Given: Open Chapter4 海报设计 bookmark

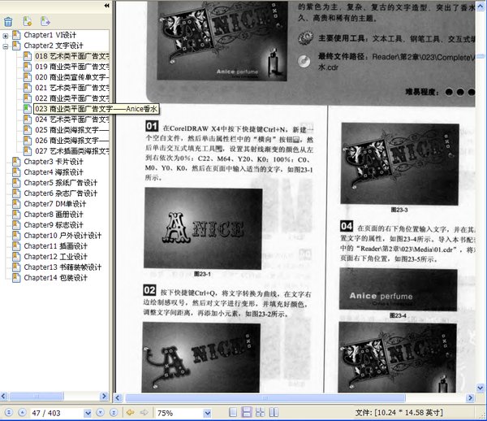Looking at the screenshot, I should click(54, 172).
